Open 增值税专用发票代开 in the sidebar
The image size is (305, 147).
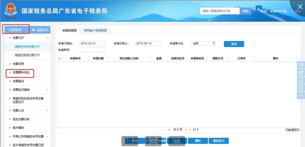pyautogui.click(x=27, y=47)
